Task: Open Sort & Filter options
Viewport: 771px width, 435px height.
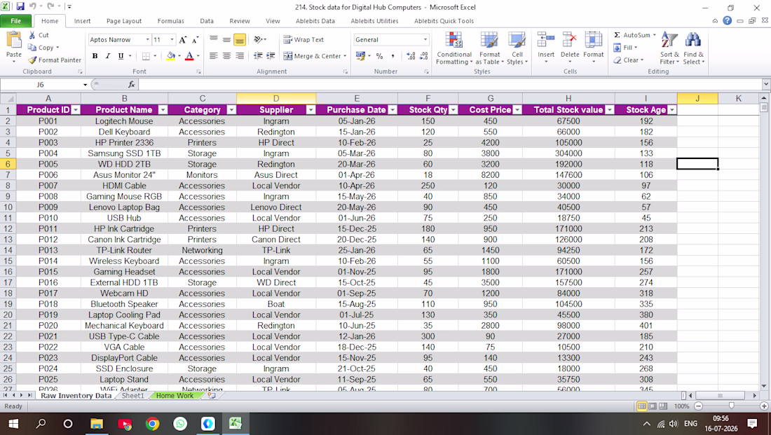Action: point(669,48)
